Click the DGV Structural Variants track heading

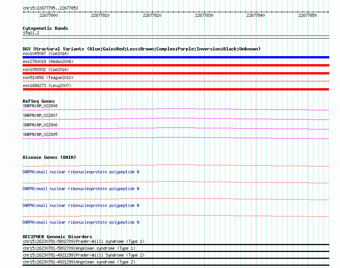[x=142, y=49]
